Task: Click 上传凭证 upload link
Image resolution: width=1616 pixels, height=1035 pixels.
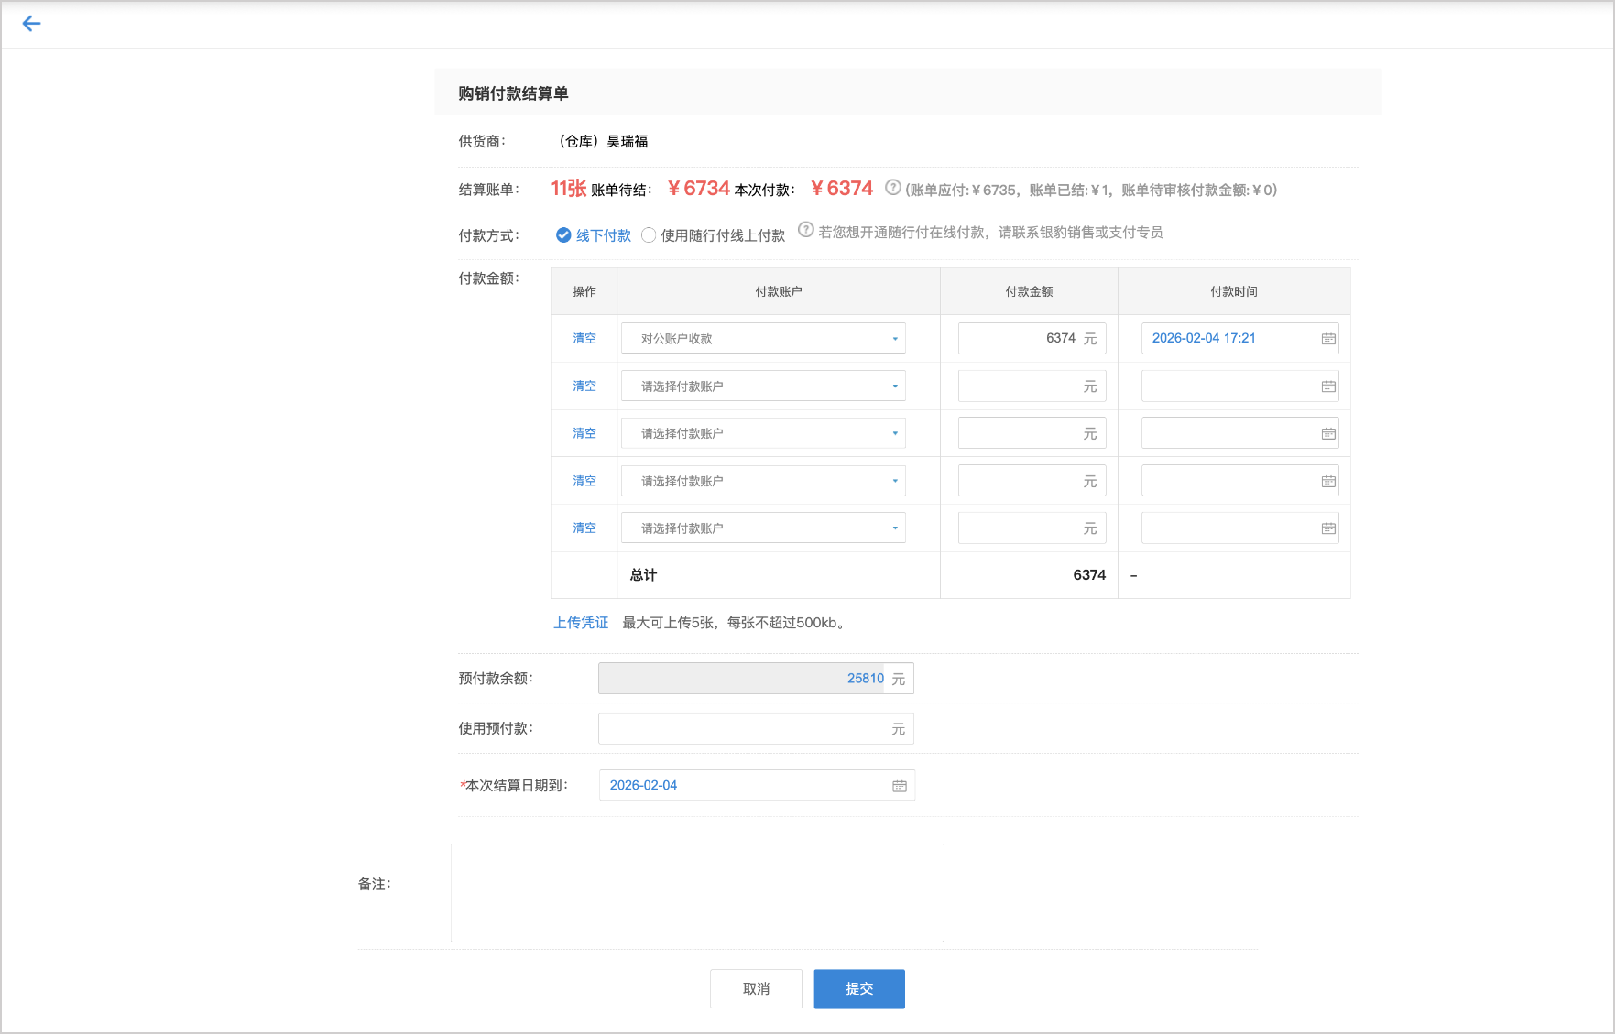Action: [x=581, y=623]
